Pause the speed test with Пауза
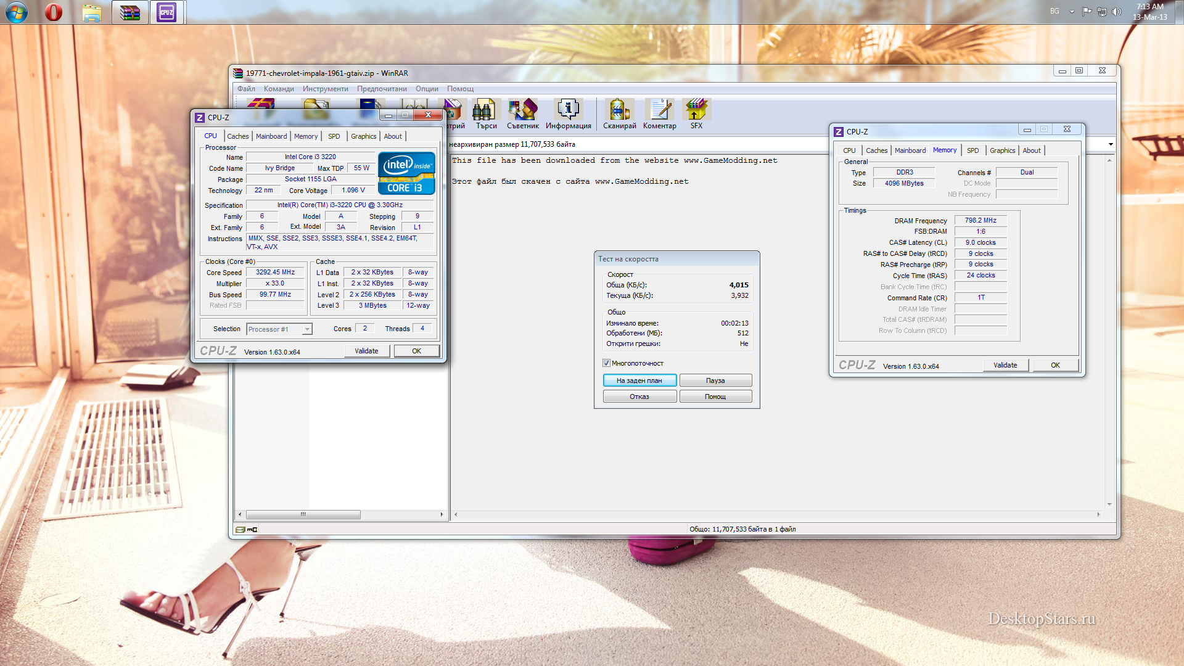The height and width of the screenshot is (666, 1184). tap(715, 380)
